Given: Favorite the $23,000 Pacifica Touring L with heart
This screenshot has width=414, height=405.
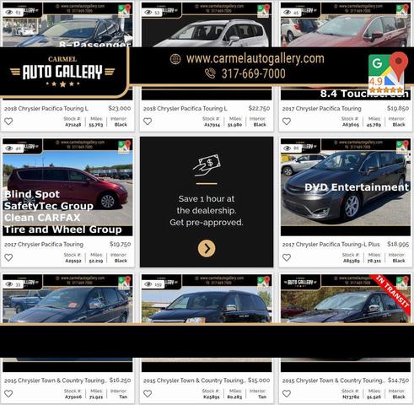Looking at the screenshot, I should point(8,121).
